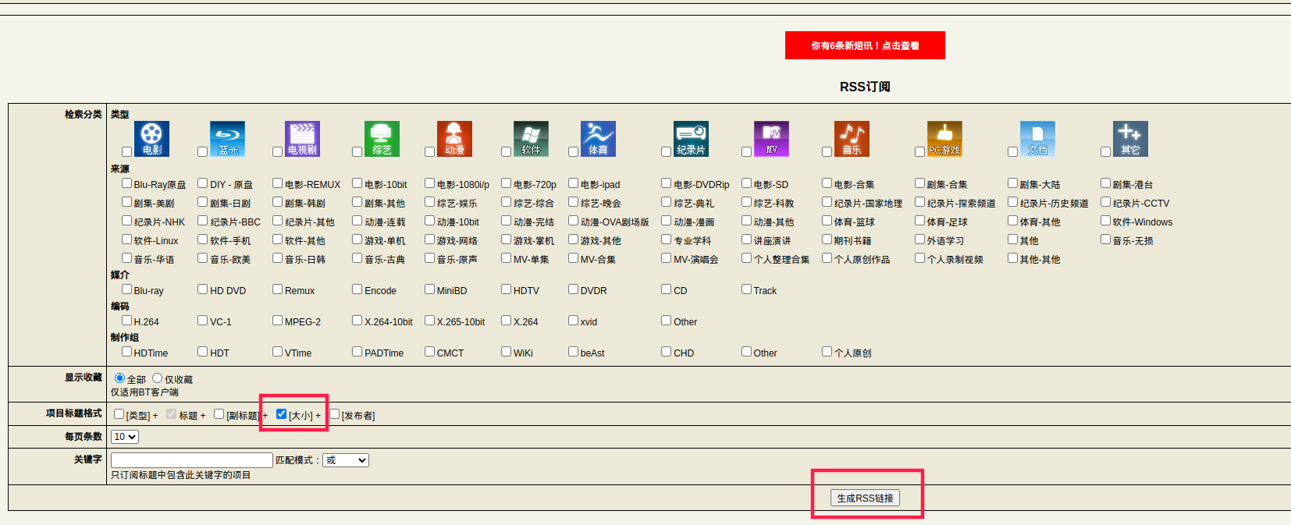Pick the 文档 documents category icon
This screenshot has height=525, width=1291.
tap(1037, 139)
